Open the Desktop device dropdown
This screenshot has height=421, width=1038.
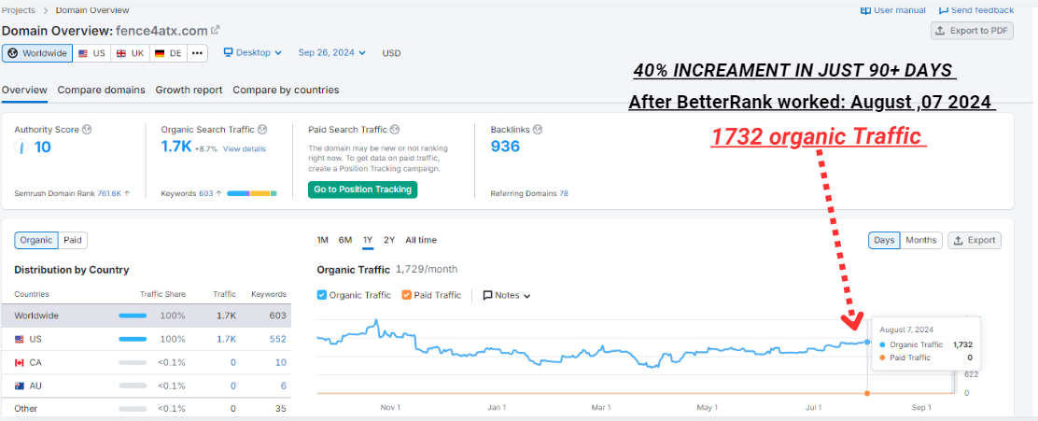pos(253,53)
